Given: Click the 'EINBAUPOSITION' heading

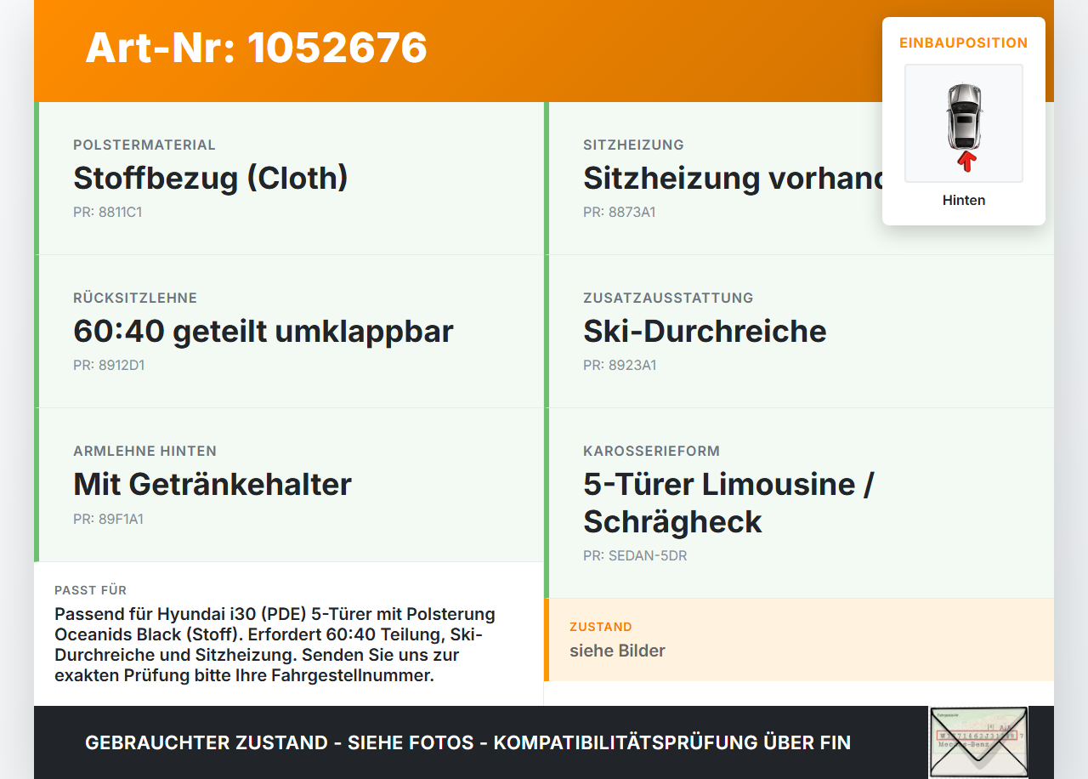Looking at the screenshot, I should tap(964, 43).
